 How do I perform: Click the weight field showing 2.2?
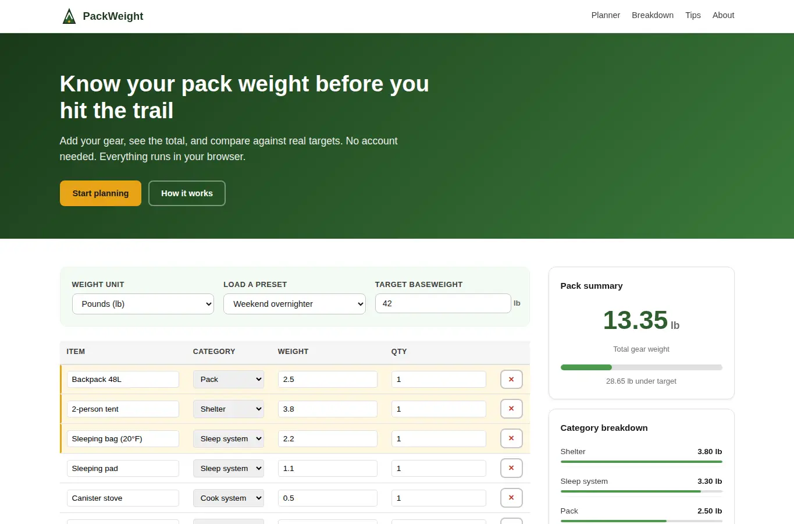(327, 439)
